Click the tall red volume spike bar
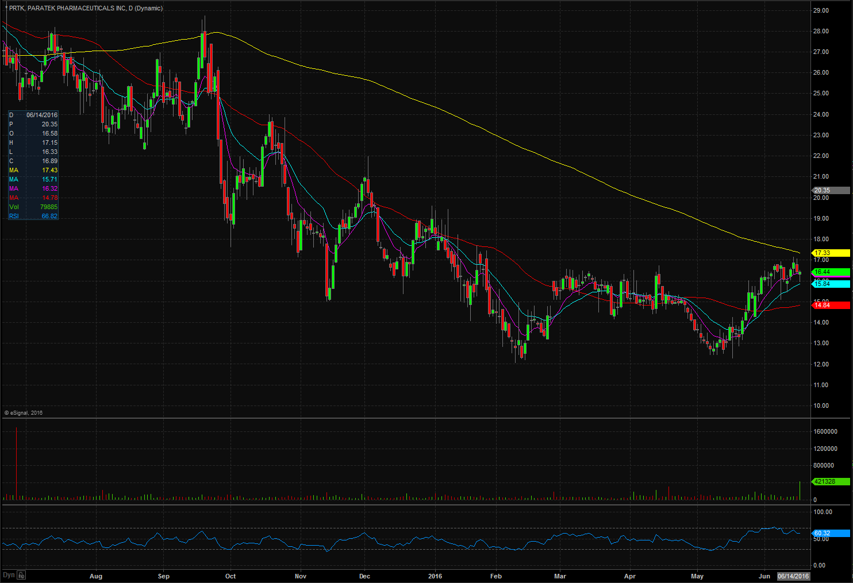The height and width of the screenshot is (583, 853). 17,464
